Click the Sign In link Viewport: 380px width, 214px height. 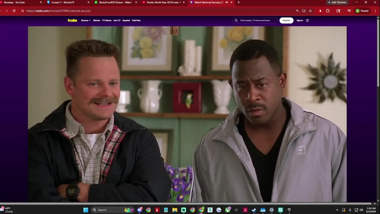(300, 21)
